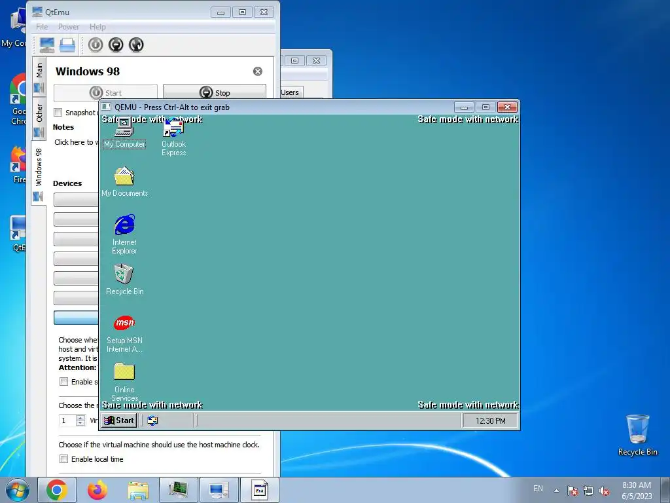Expand the highlighted blue device section
The height and width of the screenshot is (503, 670).
tap(76, 318)
